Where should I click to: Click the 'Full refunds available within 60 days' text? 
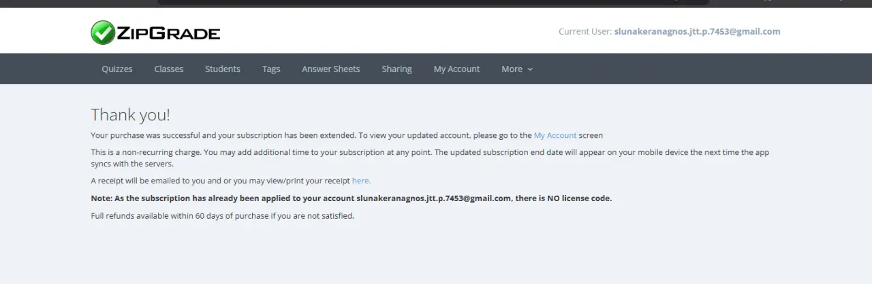tap(223, 216)
